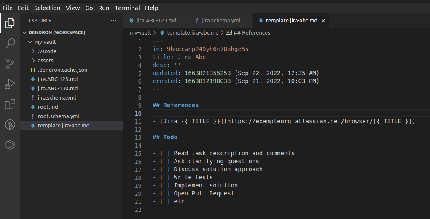Open the bottom hexagon play icon in activity bar
The width and height of the screenshot is (430, 219).
(10, 145)
